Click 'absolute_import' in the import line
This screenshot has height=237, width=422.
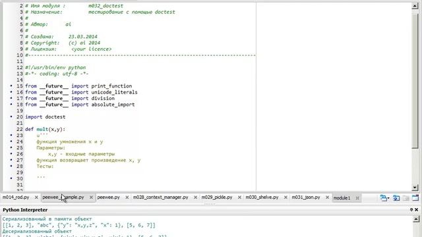tap(113, 105)
